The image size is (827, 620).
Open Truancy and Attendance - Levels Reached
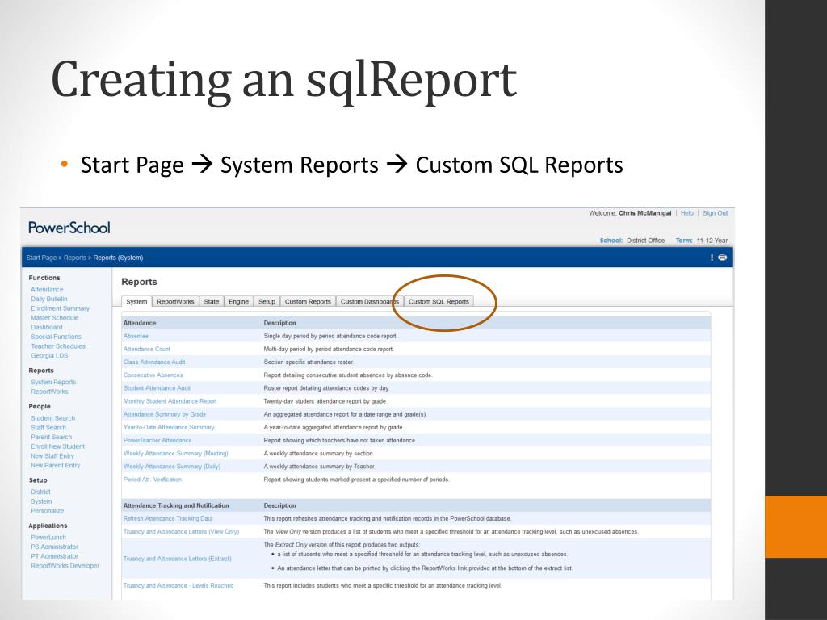(x=178, y=586)
